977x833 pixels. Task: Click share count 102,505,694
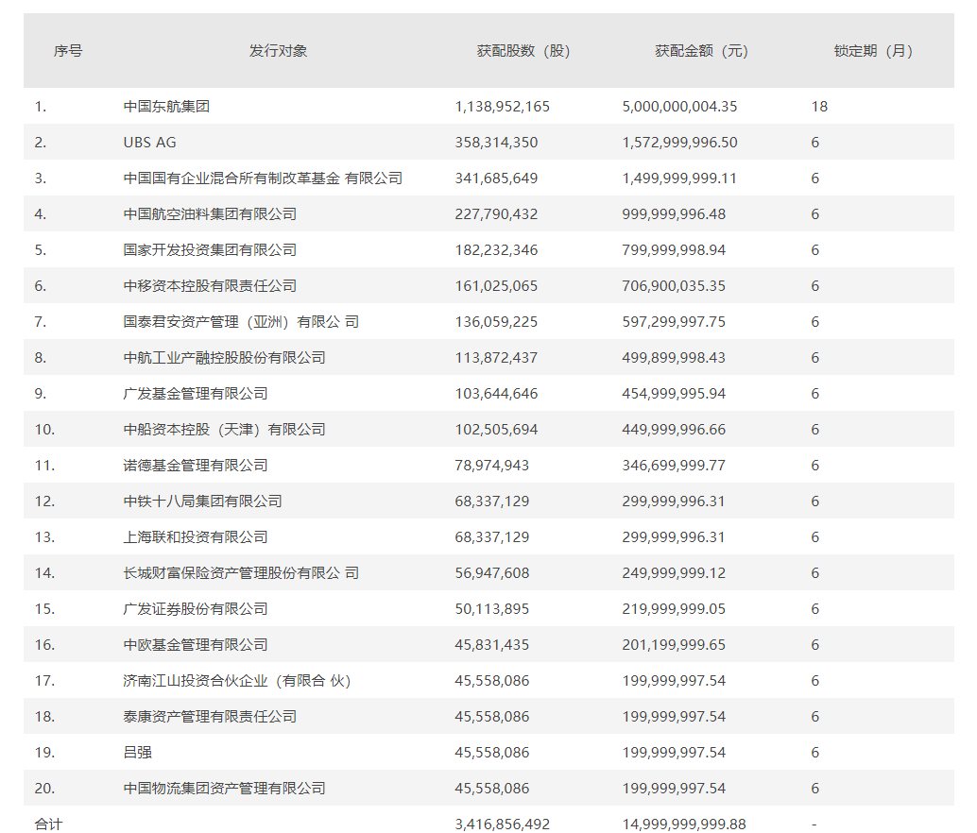pos(496,430)
